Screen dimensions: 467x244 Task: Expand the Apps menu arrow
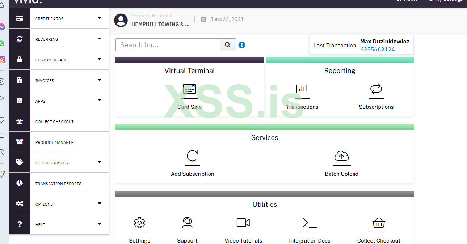[x=100, y=100]
